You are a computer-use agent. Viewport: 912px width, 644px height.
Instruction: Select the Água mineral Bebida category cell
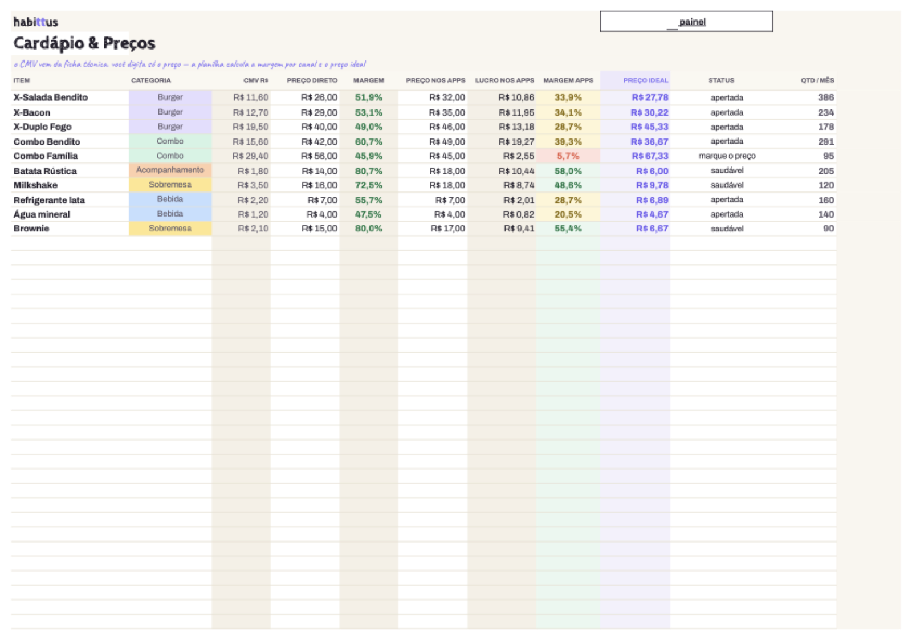[170, 214]
